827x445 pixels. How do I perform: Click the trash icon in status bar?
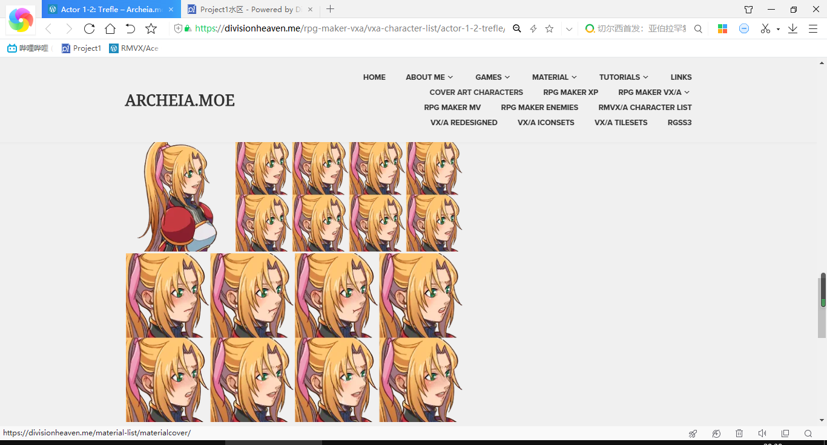pyautogui.click(x=739, y=434)
